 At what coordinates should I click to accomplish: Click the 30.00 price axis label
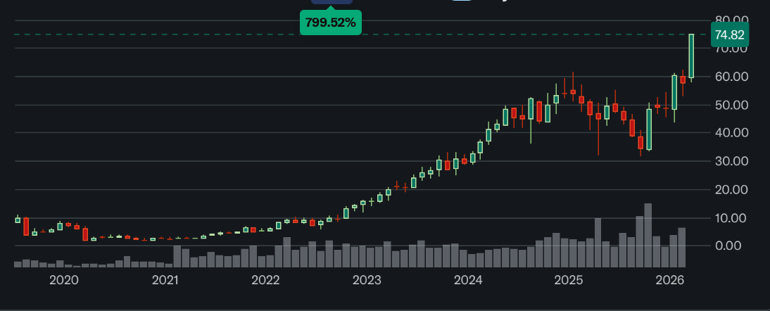pos(731,161)
